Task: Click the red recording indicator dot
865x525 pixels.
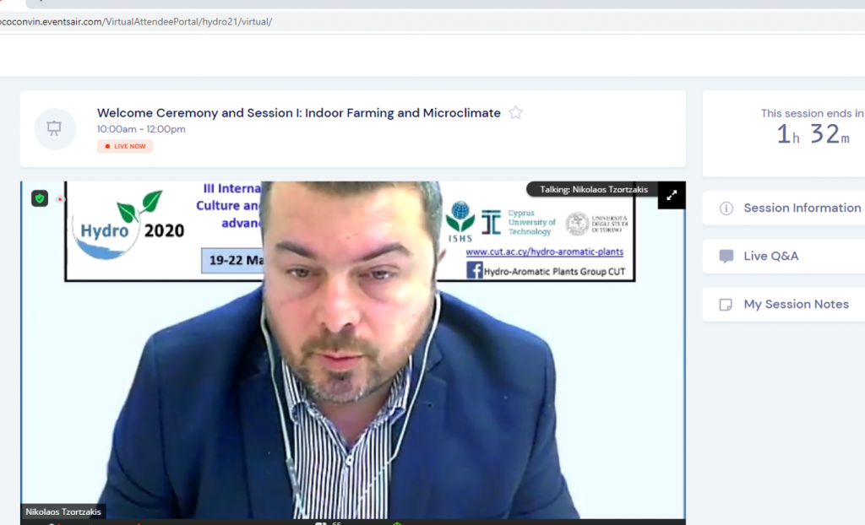Action: [60, 199]
